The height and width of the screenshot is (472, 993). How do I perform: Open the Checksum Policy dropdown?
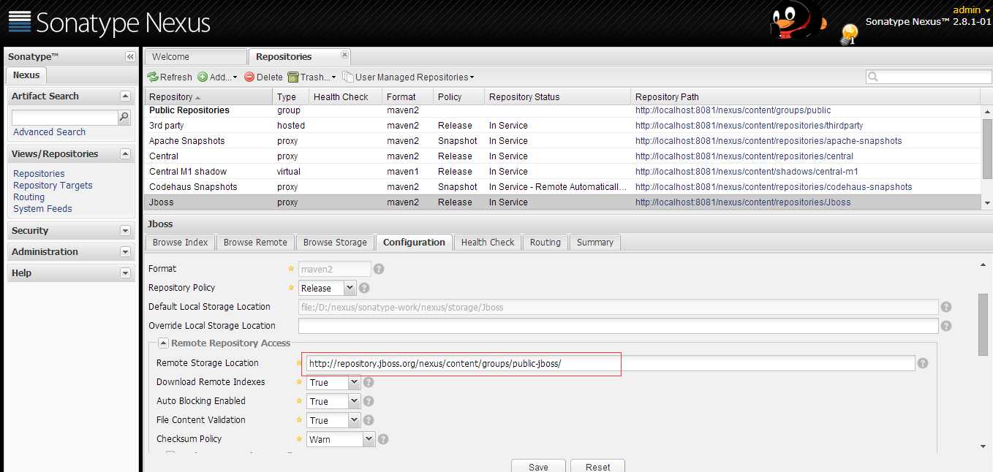coord(369,439)
